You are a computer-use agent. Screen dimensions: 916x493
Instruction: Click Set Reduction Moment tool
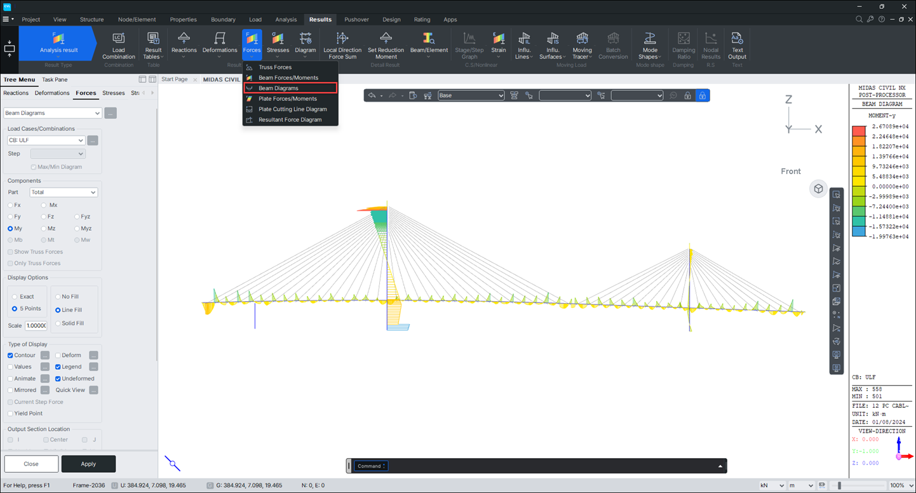386,46
